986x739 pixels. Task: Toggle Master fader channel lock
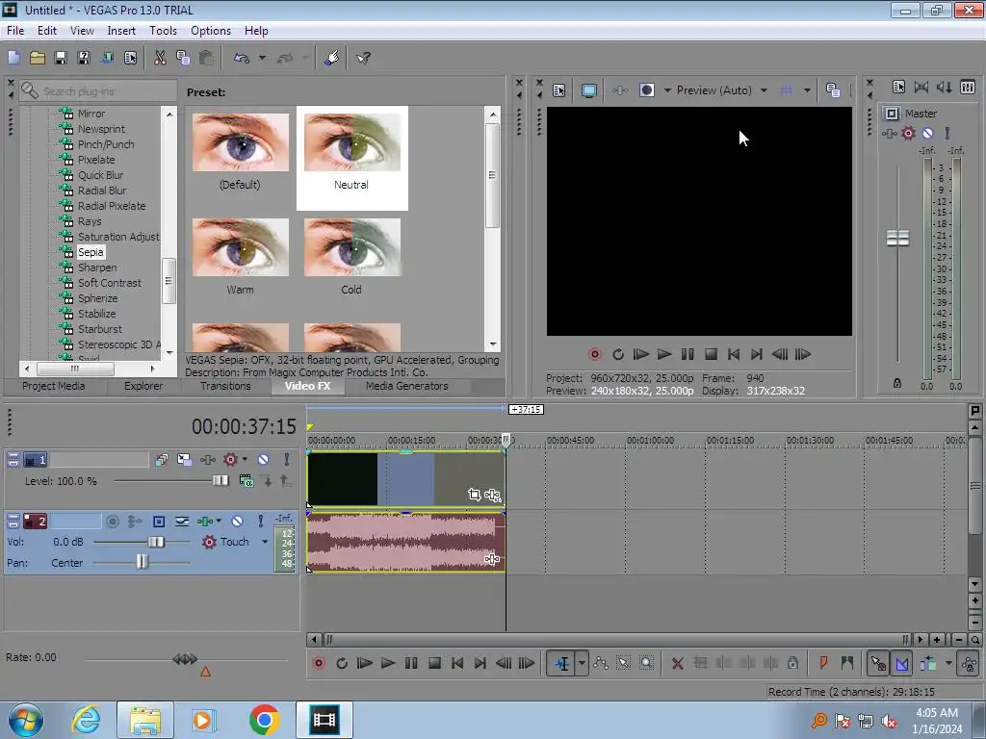click(x=897, y=383)
